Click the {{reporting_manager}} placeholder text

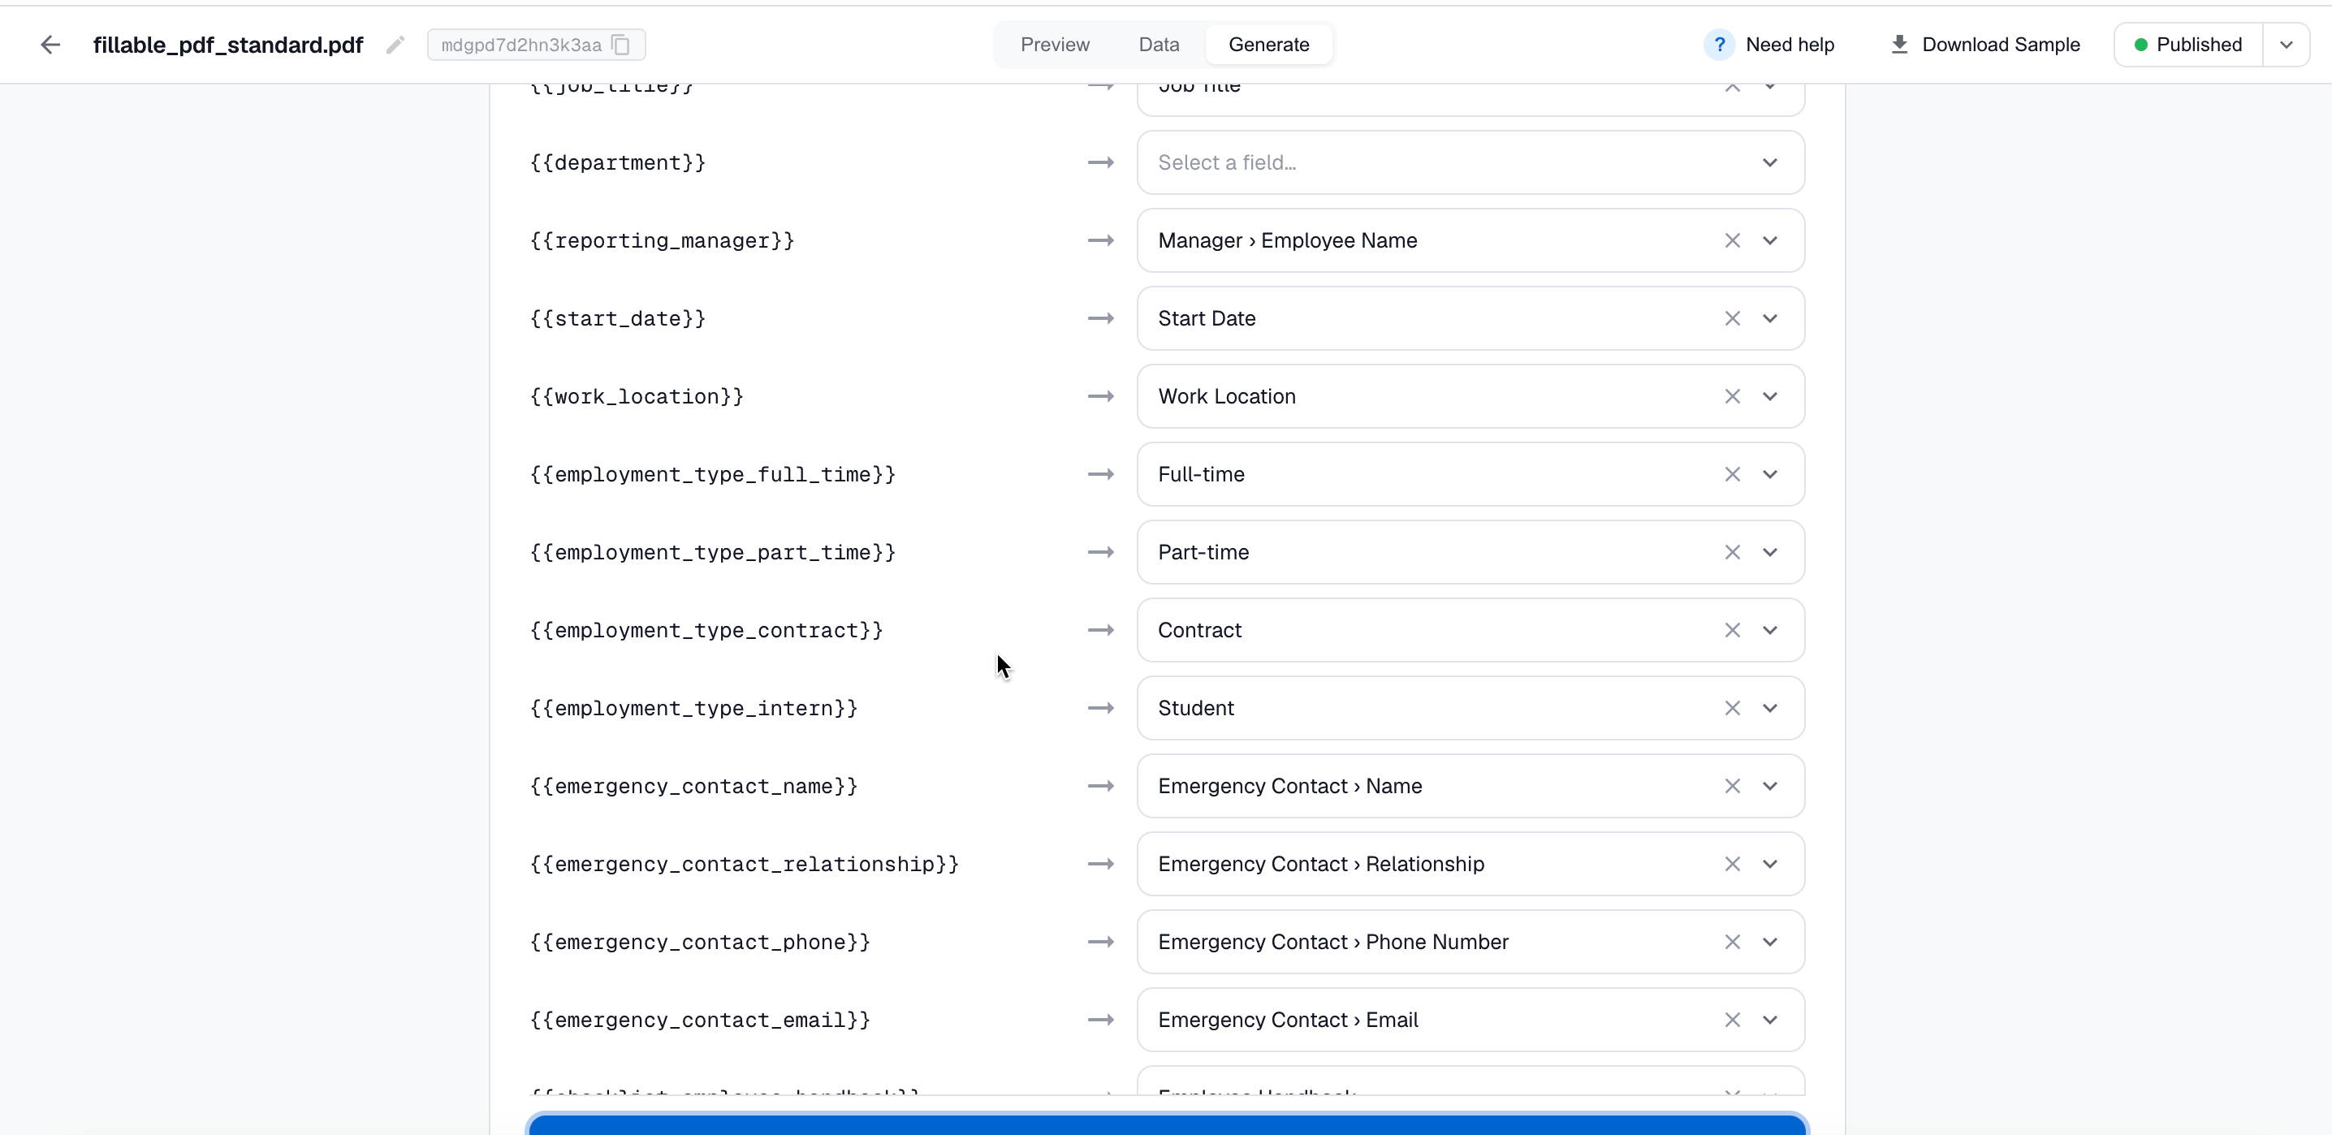662,240
